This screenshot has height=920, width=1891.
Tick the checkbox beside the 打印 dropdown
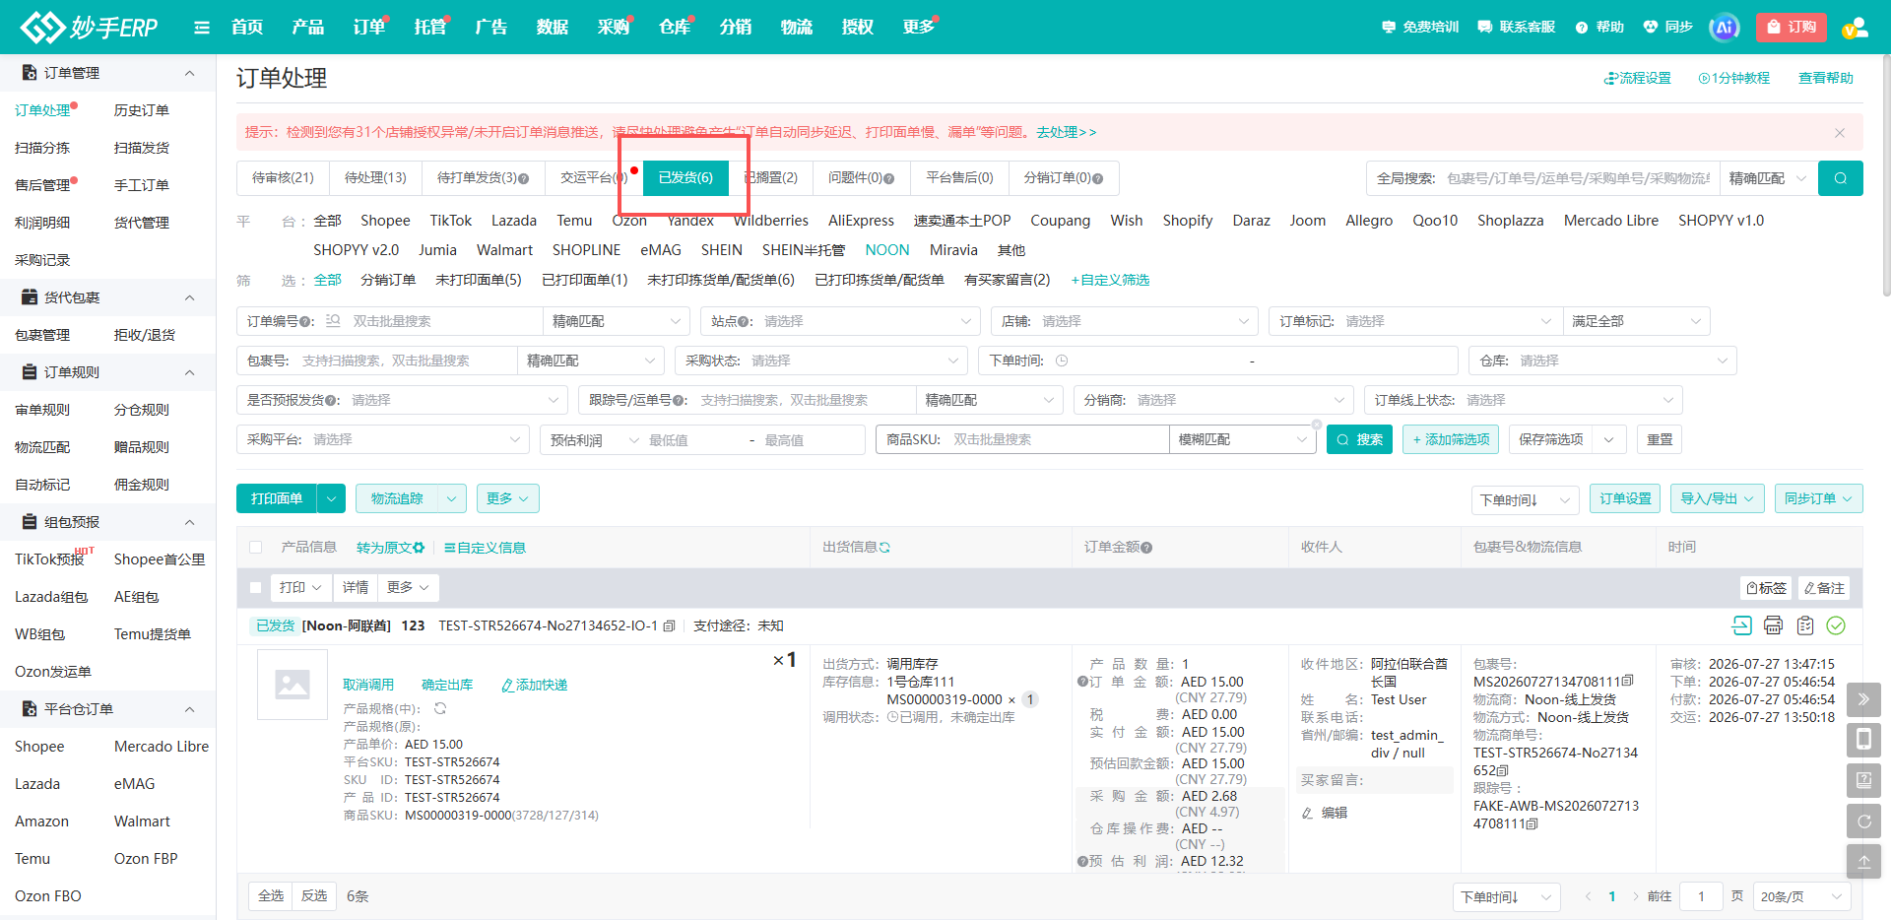pyautogui.click(x=256, y=588)
